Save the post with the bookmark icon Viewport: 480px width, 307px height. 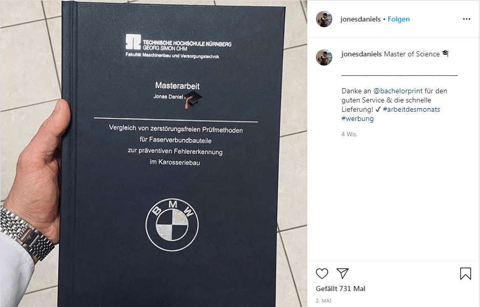coord(465,274)
